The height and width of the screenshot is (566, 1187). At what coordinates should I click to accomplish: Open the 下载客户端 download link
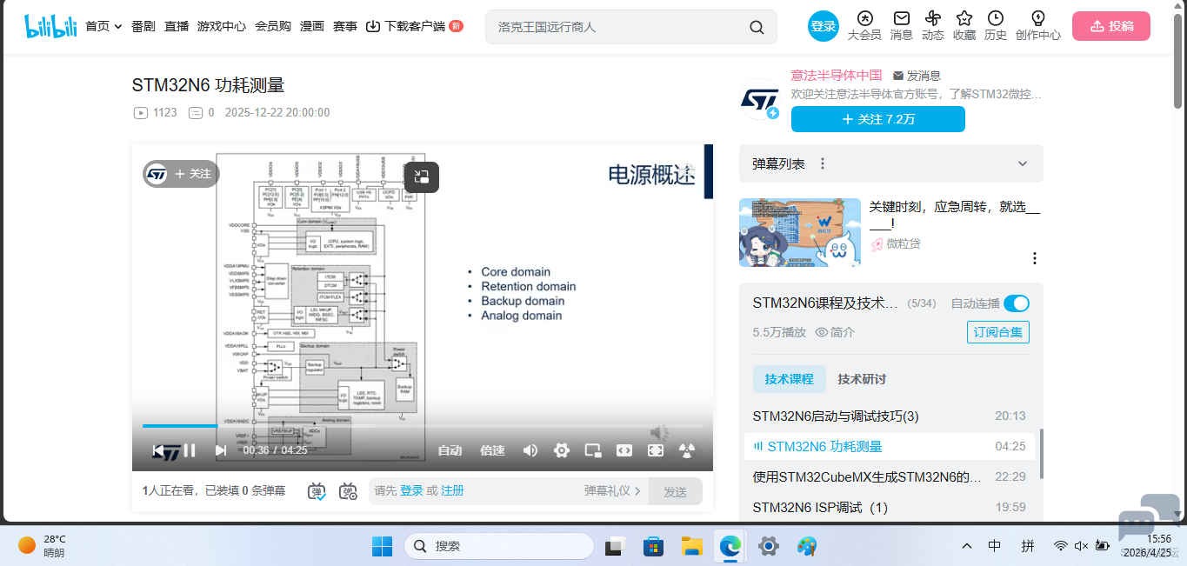coord(406,26)
